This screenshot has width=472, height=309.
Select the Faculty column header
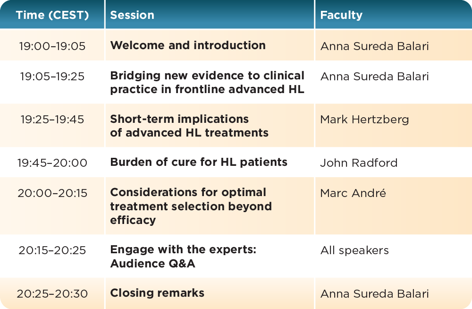pyautogui.click(x=341, y=15)
